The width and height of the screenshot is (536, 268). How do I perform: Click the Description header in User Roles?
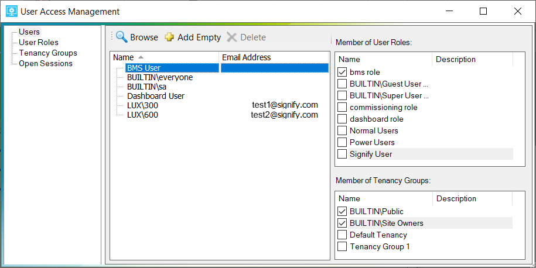(x=456, y=59)
